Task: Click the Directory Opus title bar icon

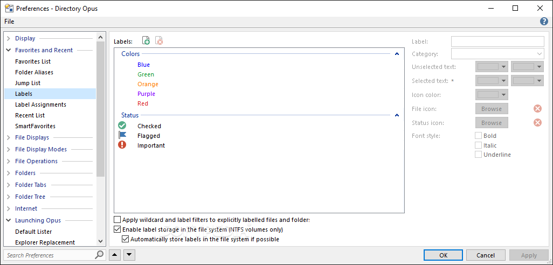Action: (9, 8)
